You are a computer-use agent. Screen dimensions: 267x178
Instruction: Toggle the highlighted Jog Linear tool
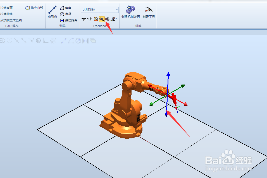pyautogui.click(x=102, y=19)
